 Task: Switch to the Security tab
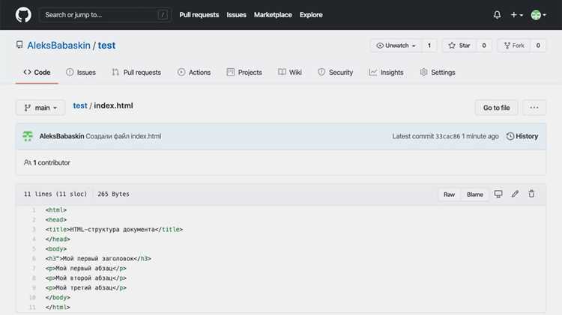point(335,73)
